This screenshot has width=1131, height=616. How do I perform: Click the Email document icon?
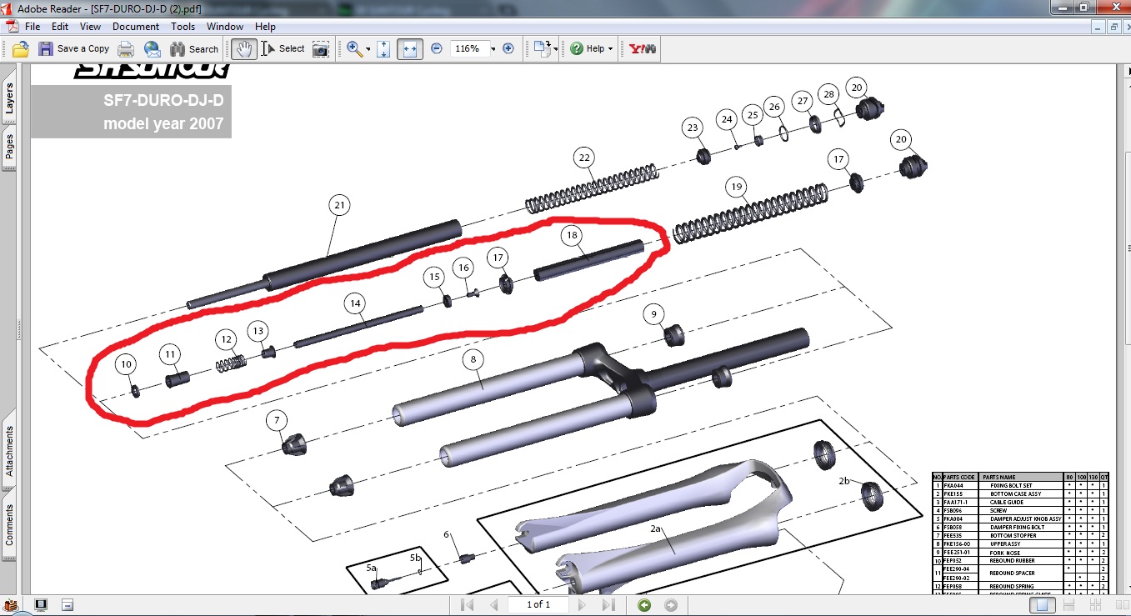(152, 49)
